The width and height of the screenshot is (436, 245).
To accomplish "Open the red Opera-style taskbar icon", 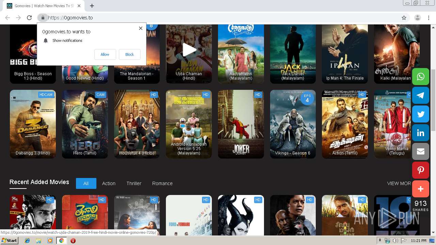I will (x=73, y=241).
